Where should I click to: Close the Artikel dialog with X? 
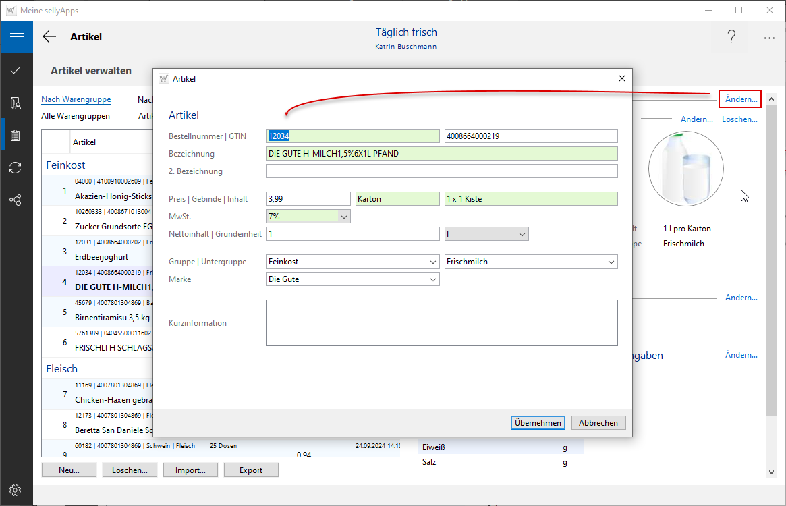(621, 79)
